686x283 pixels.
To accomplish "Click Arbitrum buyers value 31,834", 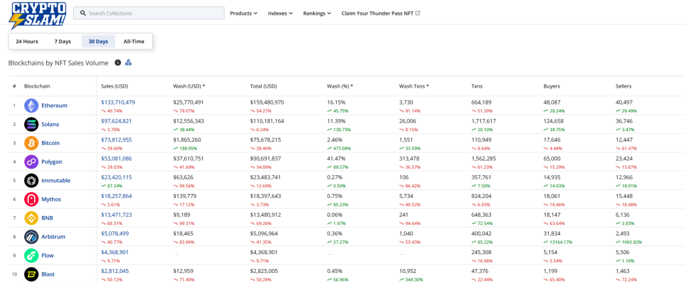I will (x=552, y=234).
